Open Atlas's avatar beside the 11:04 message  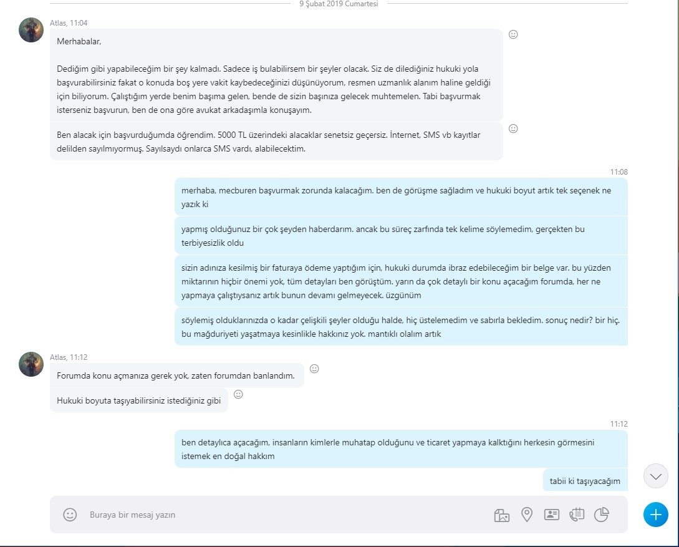coord(31,30)
